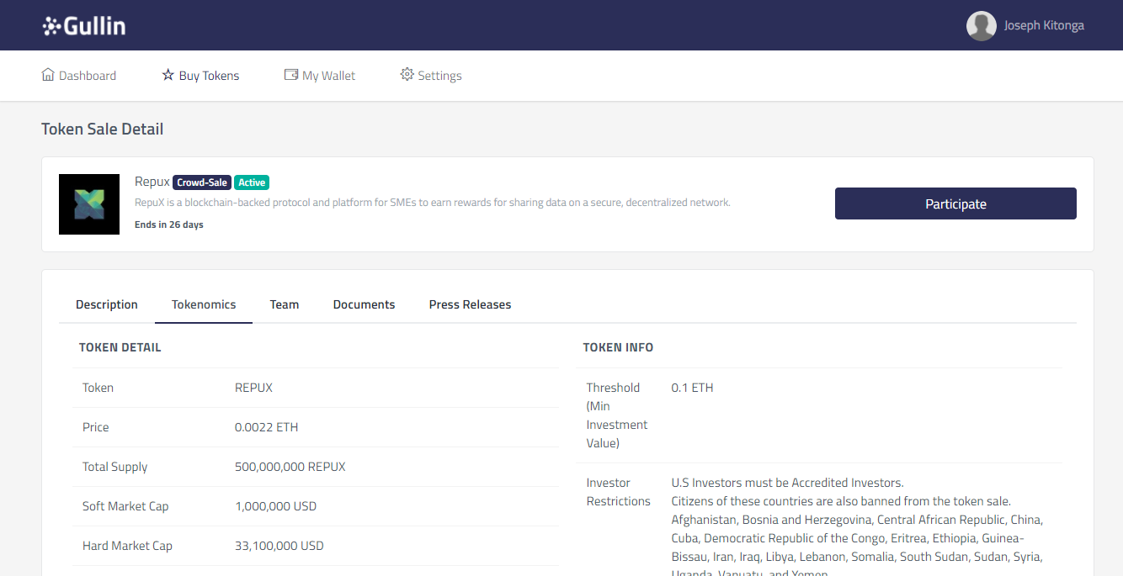Click the TOKEN DETAIL section heading
The image size is (1123, 576).
pyautogui.click(x=120, y=347)
